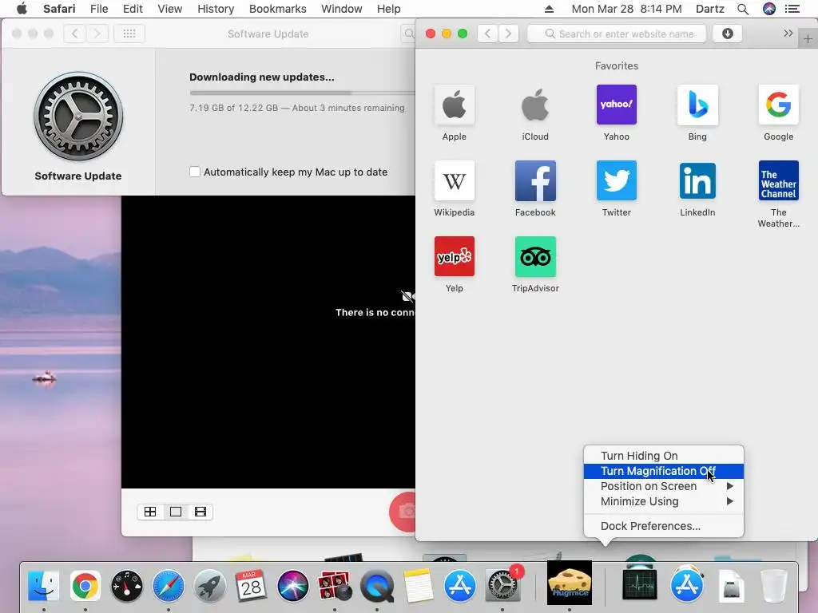Launch Google Chrome from the Dock
818x613 pixels.
(x=85, y=586)
